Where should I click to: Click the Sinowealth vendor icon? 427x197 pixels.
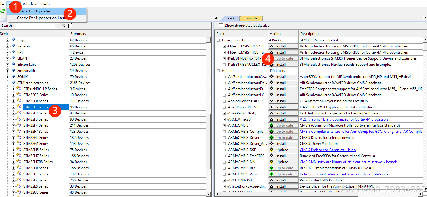pos(13,71)
